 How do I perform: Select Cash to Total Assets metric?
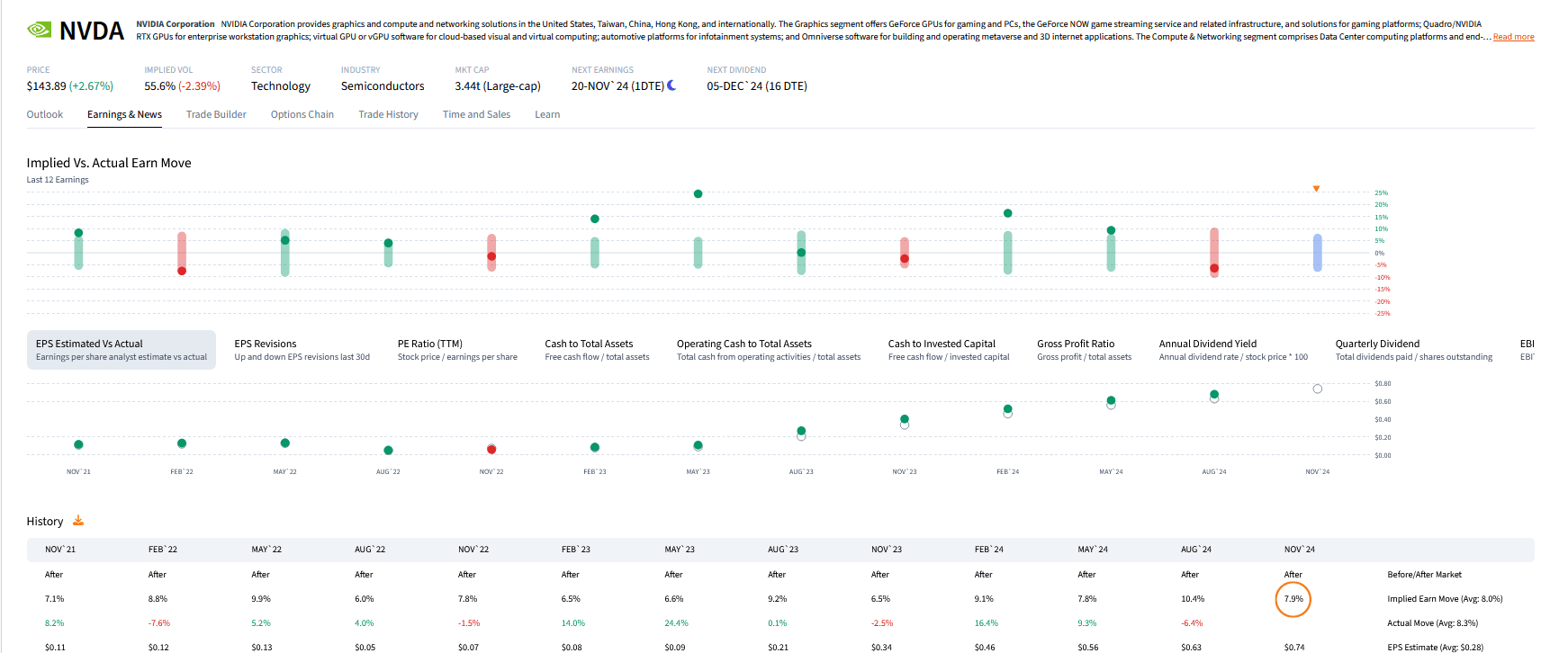[597, 350]
